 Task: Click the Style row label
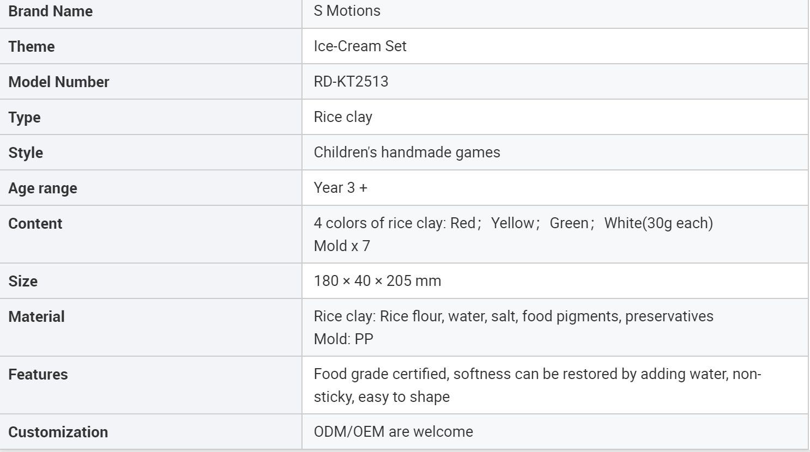pos(26,152)
